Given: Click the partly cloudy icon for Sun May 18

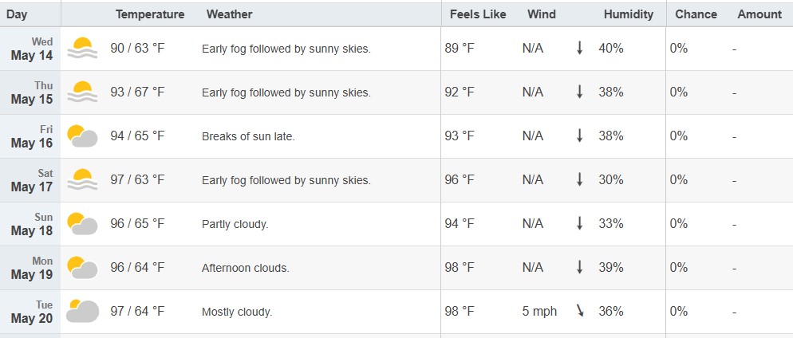Looking at the screenshot, I should 82,224.
